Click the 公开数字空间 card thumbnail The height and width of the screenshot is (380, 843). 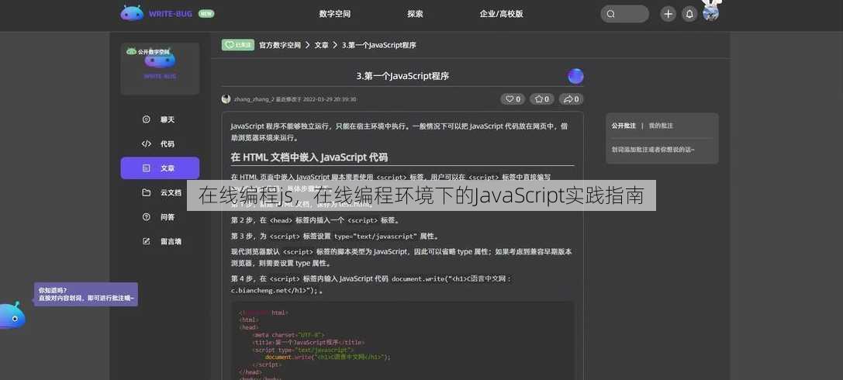pos(160,69)
